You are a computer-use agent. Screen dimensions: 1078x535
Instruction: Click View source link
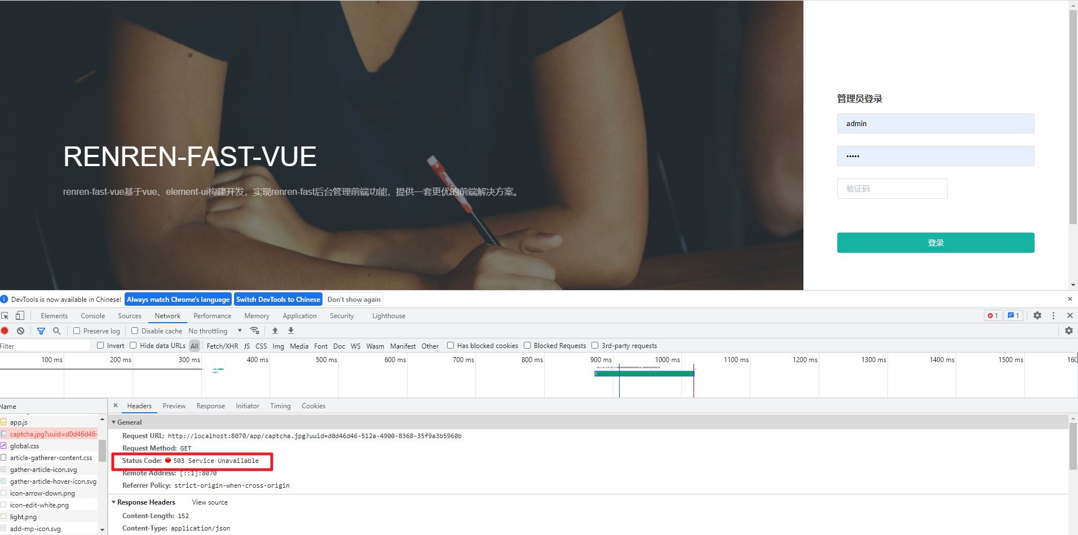[210, 502]
